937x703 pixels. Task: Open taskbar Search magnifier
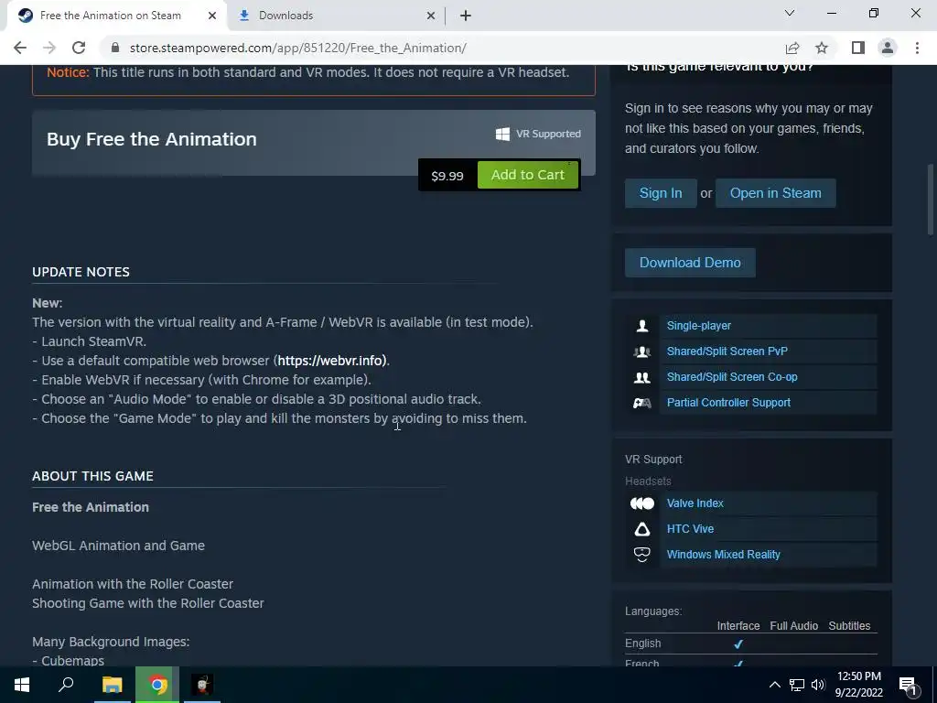point(66,685)
